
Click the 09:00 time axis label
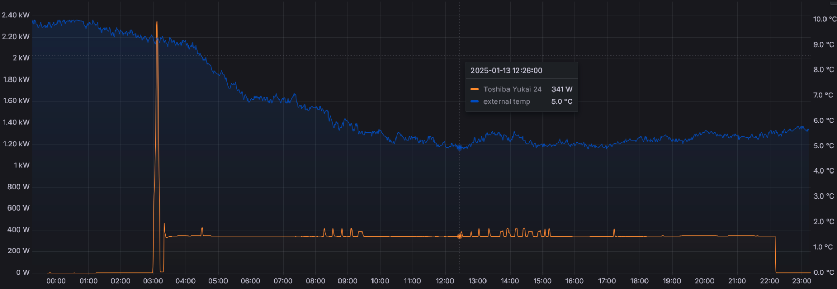(x=348, y=281)
